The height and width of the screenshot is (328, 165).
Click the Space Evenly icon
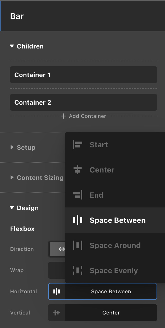tap(77, 271)
